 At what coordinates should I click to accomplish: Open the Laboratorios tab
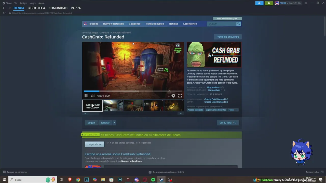coord(190,24)
